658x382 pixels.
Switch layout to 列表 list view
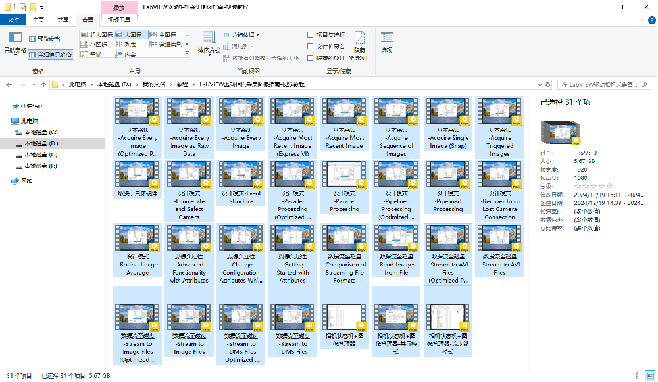click(126, 45)
